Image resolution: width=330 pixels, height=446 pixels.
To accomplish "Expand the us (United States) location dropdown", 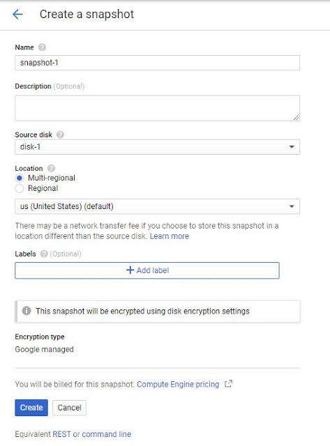I will coord(157,206).
